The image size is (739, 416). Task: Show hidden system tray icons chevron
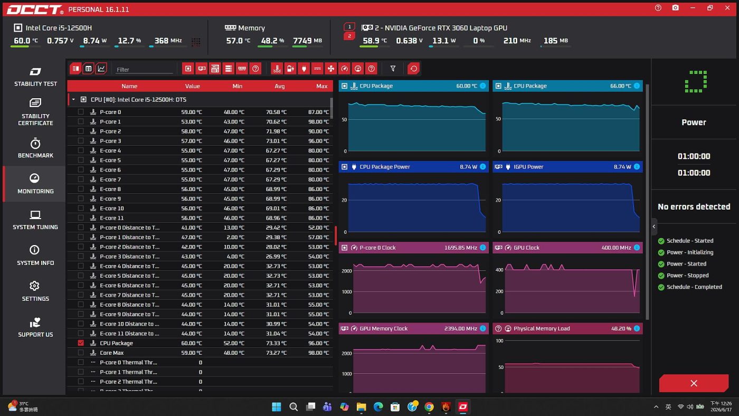(656, 407)
